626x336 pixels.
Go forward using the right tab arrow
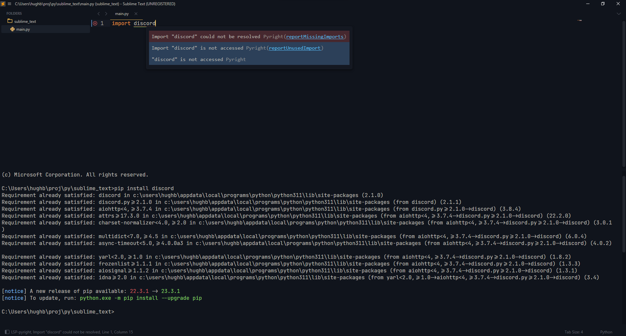106,14
